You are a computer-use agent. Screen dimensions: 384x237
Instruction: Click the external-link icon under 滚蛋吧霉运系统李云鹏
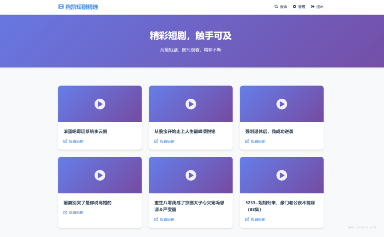(65, 141)
